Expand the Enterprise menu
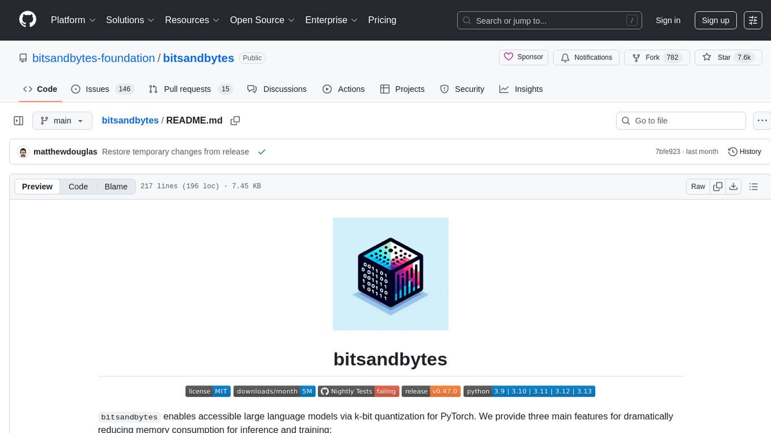Viewport: 771px width, 433px height. coord(332,20)
